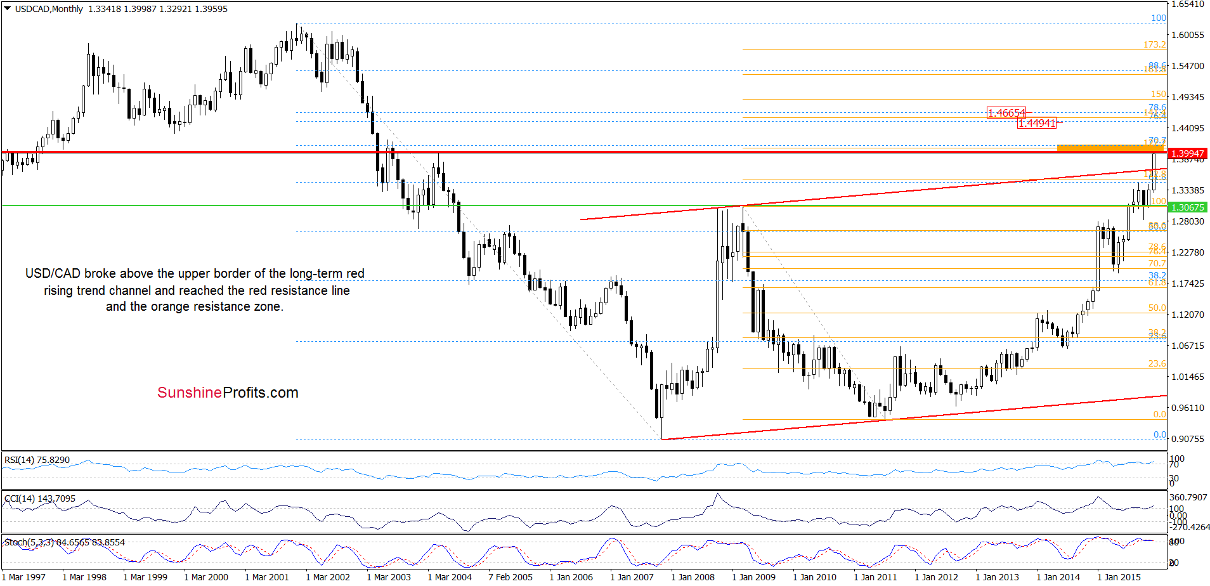Click the 1.54700 price scale value

[x=1187, y=66]
